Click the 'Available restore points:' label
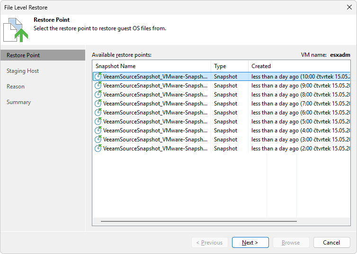This screenshot has width=357, height=254. [122, 55]
